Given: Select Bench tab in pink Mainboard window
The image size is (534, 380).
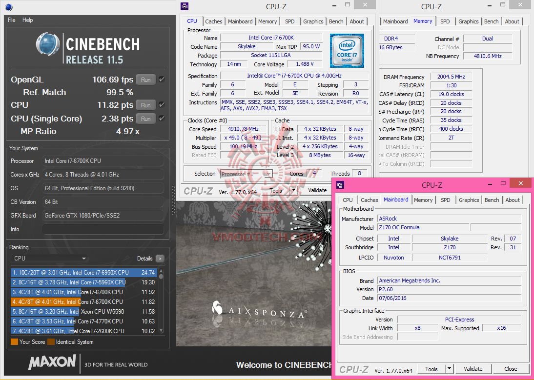Looking at the screenshot, I should (492, 200).
